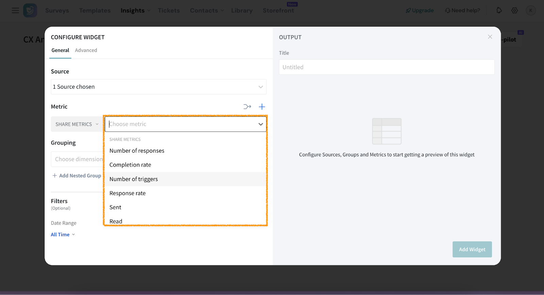Click the app logo icon
Image resolution: width=544 pixels, height=295 pixels.
(30, 11)
